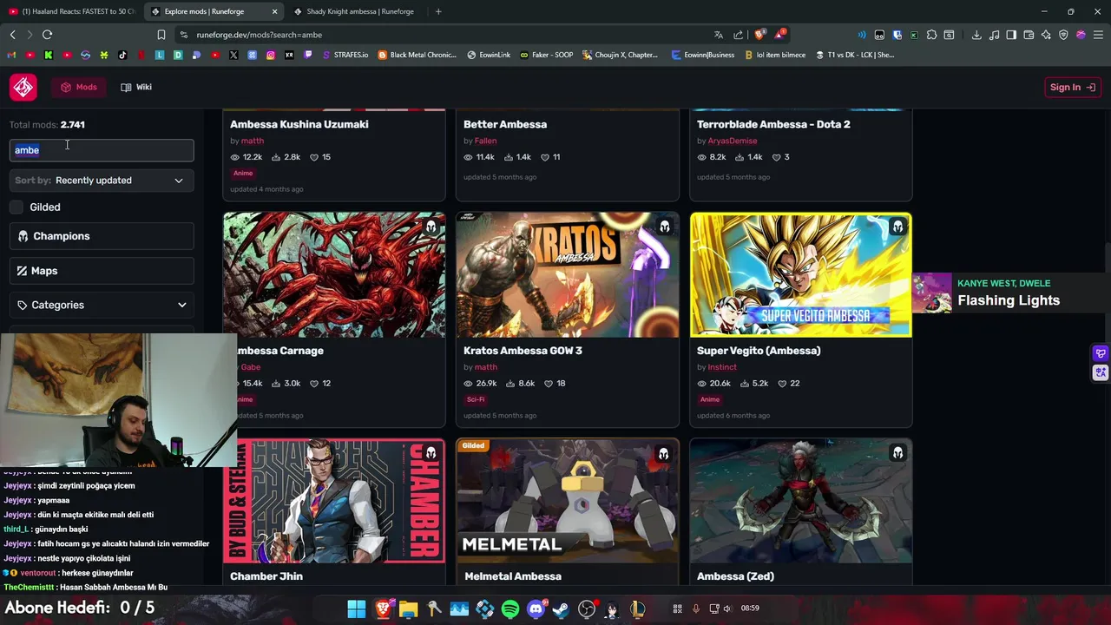Reload the current page
This screenshot has width=1111, height=625.
[47, 35]
